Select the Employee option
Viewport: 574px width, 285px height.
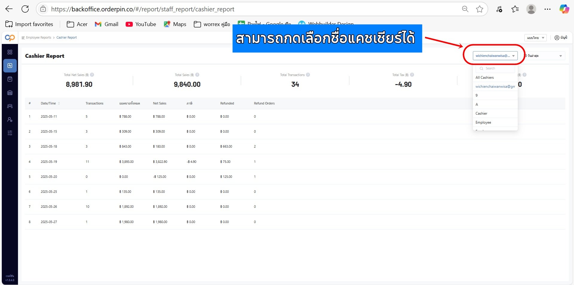(495, 122)
